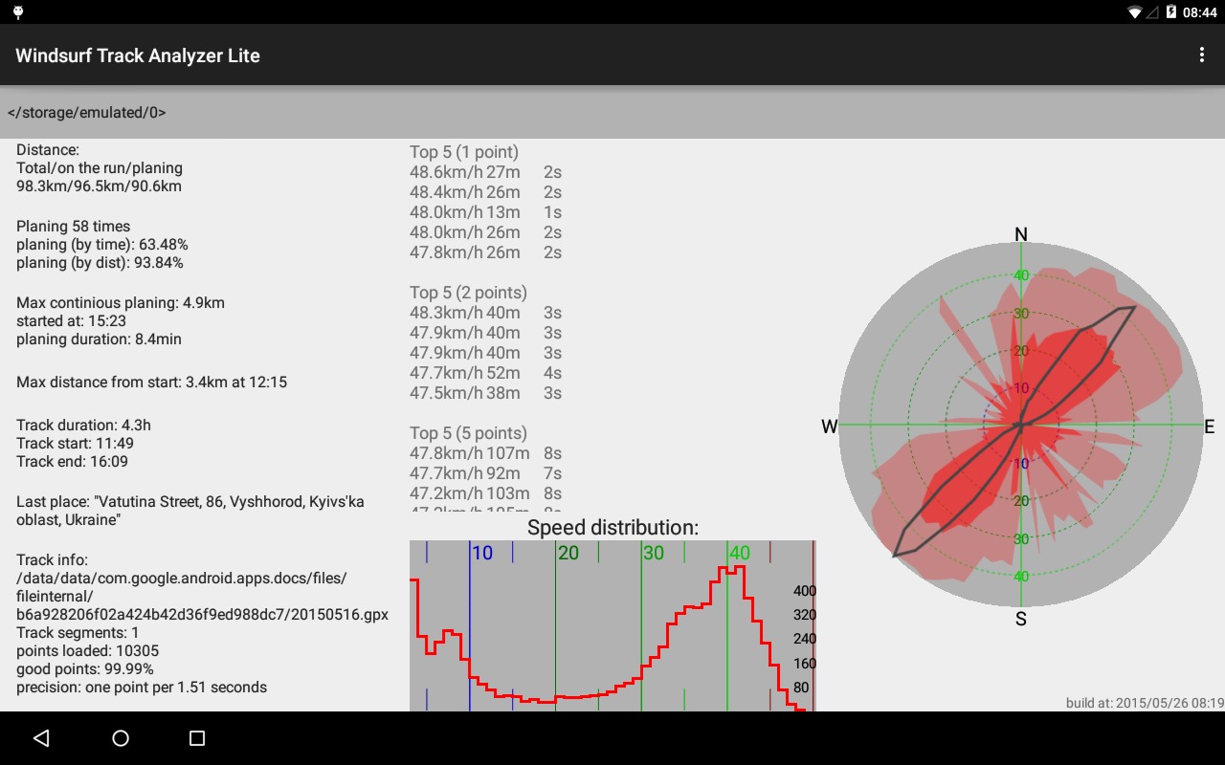Click planing (by time): 63.48%

pyautogui.click(x=102, y=245)
